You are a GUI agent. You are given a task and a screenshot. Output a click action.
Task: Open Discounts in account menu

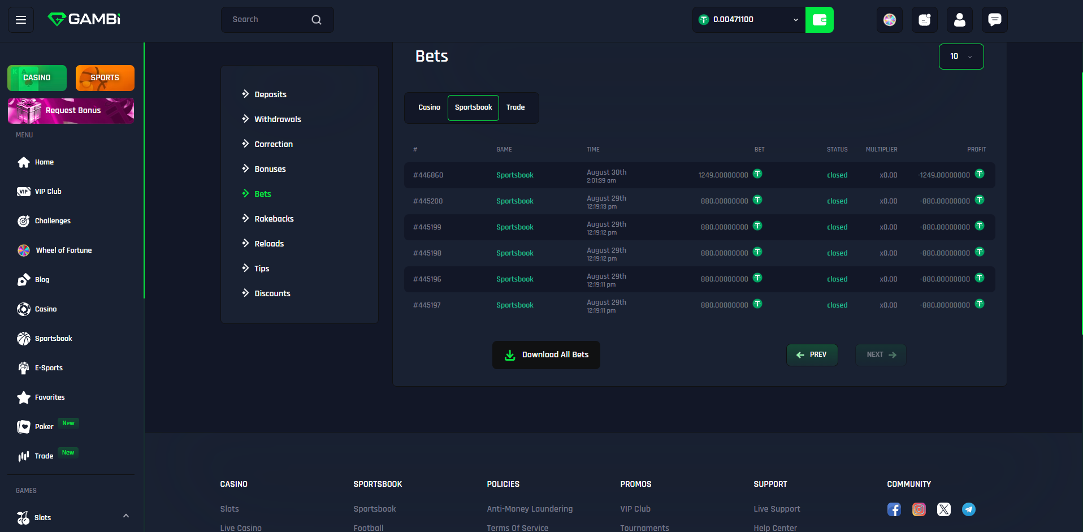click(272, 293)
